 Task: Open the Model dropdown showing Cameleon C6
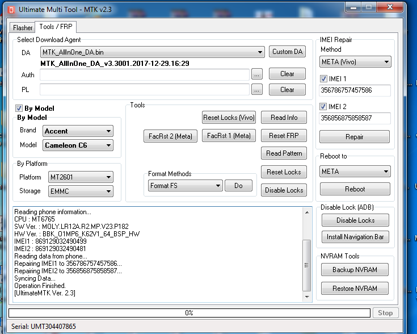point(78,145)
